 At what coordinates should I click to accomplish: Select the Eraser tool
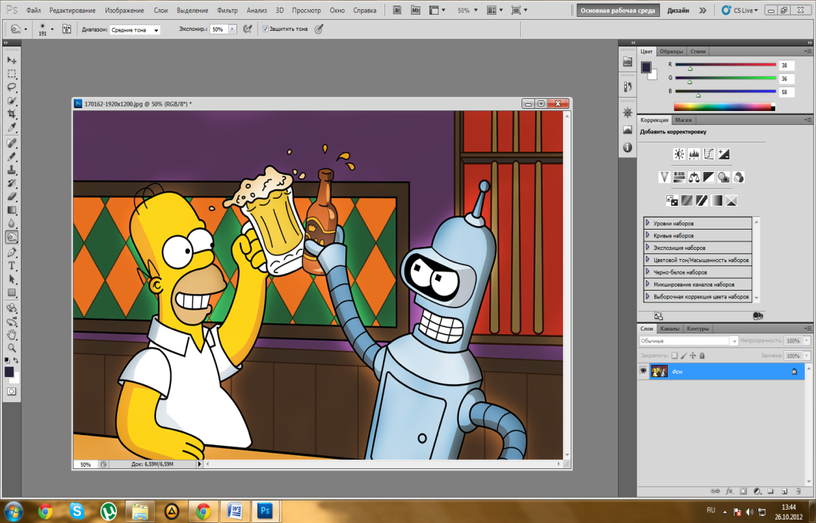(x=11, y=197)
